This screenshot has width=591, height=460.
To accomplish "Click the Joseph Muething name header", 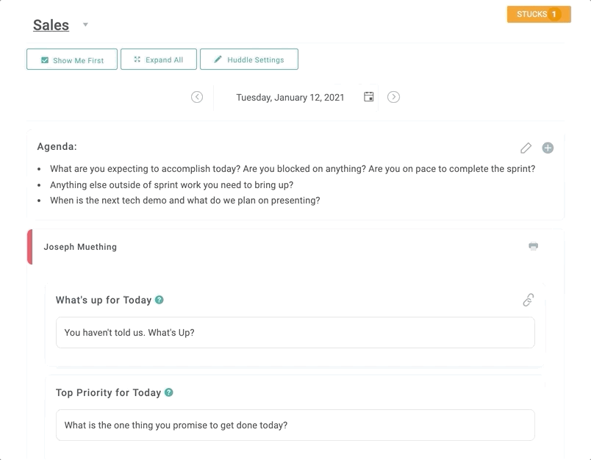I will 80,247.
